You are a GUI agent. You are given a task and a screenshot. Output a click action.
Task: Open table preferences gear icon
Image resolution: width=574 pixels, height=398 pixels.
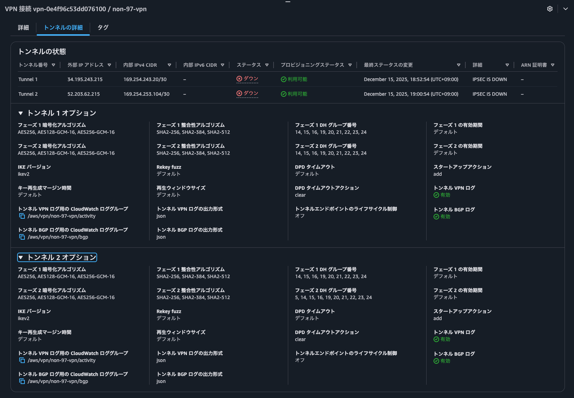[550, 9]
